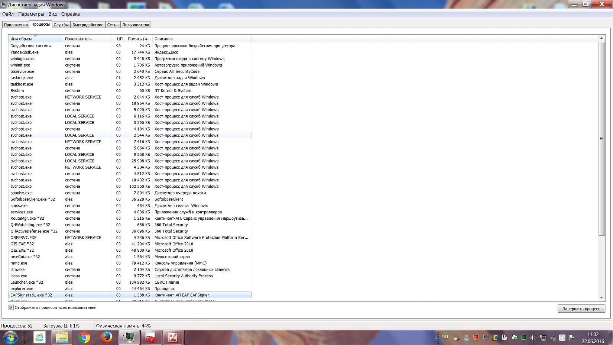
Task: Open Windows Explorer from the taskbar
Action: pos(62,338)
